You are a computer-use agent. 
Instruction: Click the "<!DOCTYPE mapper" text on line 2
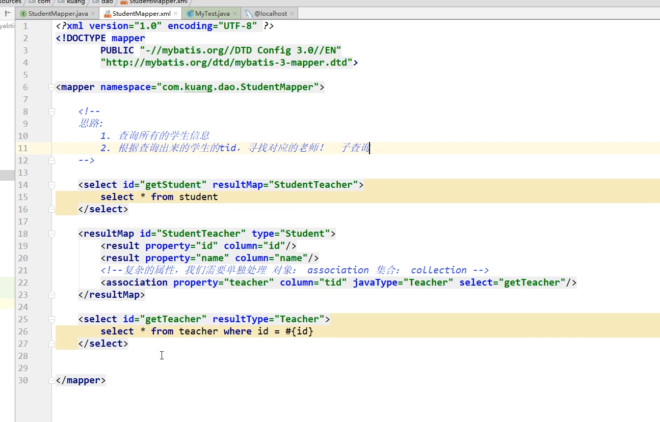pos(100,38)
